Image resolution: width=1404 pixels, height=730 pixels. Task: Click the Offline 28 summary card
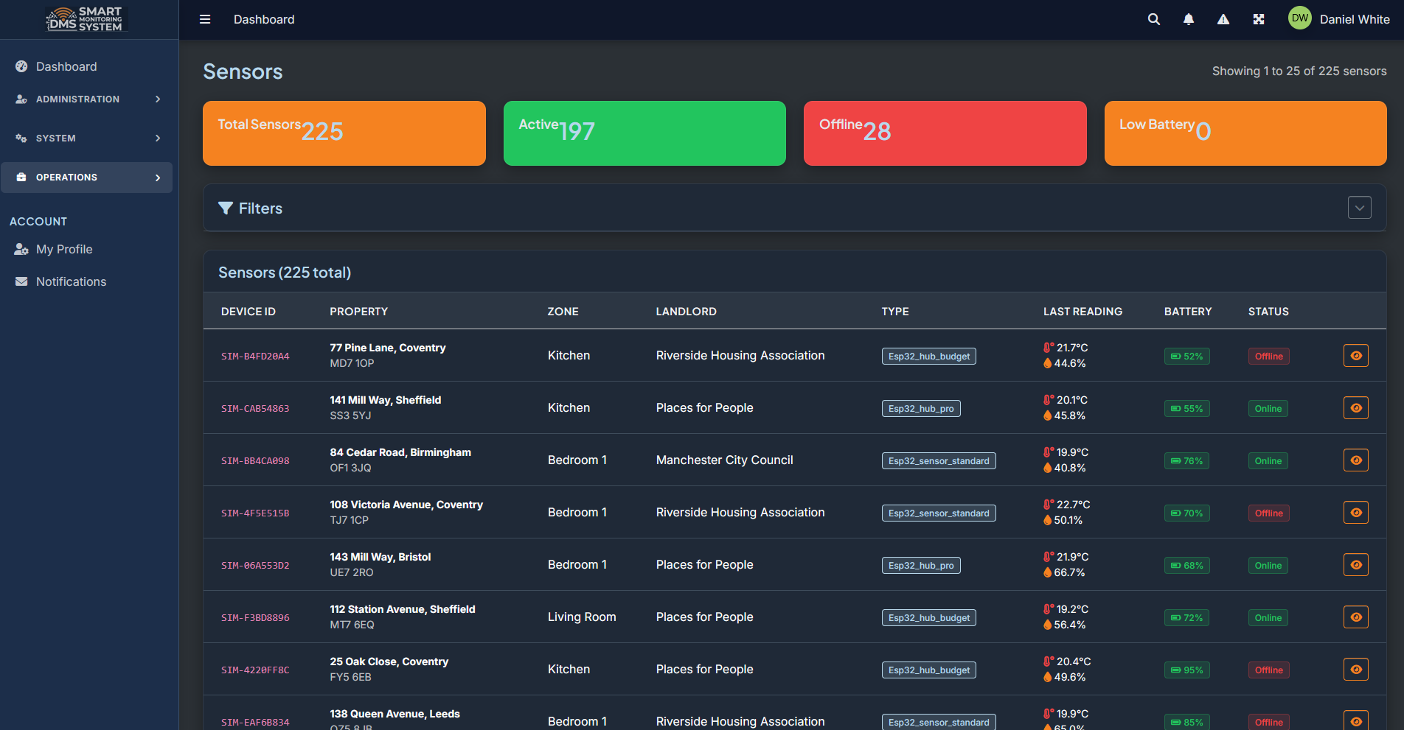coord(945,133)
